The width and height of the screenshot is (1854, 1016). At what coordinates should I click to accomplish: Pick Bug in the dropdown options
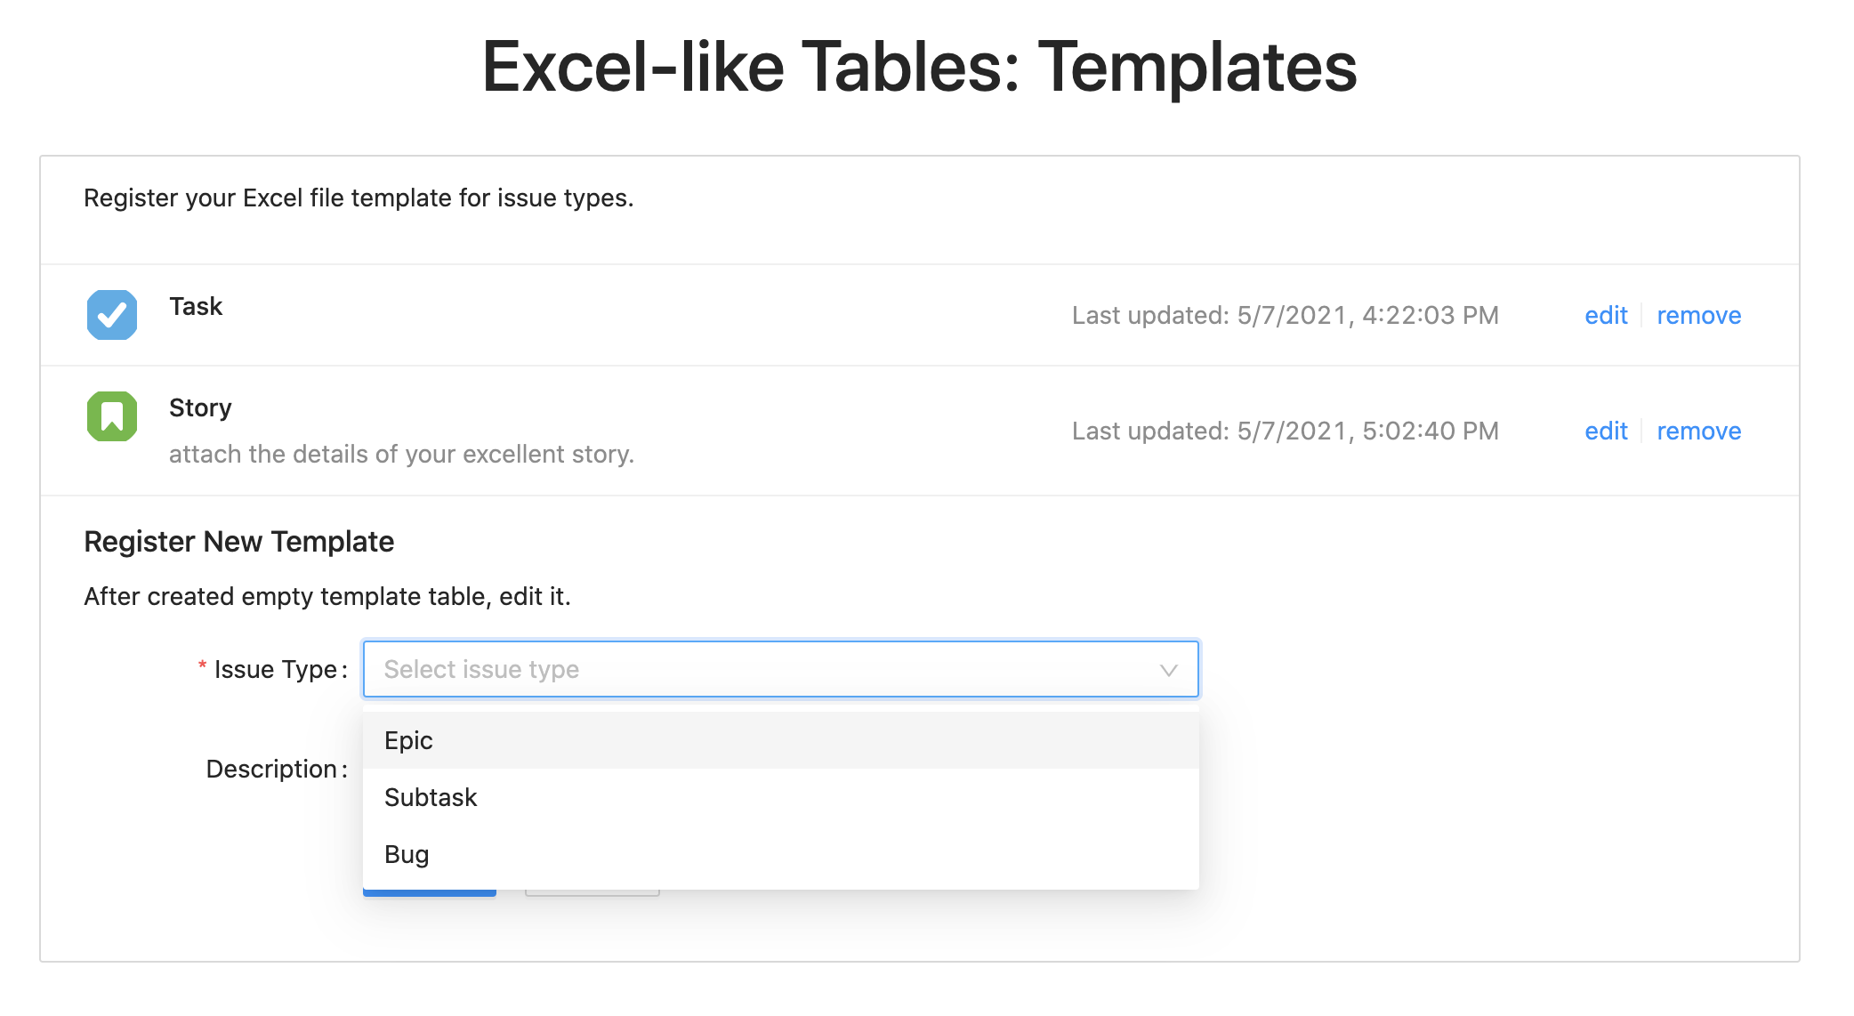[407, 854]
